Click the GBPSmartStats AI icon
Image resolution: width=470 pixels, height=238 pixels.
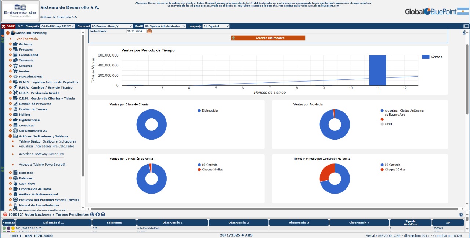coord(15,131)
